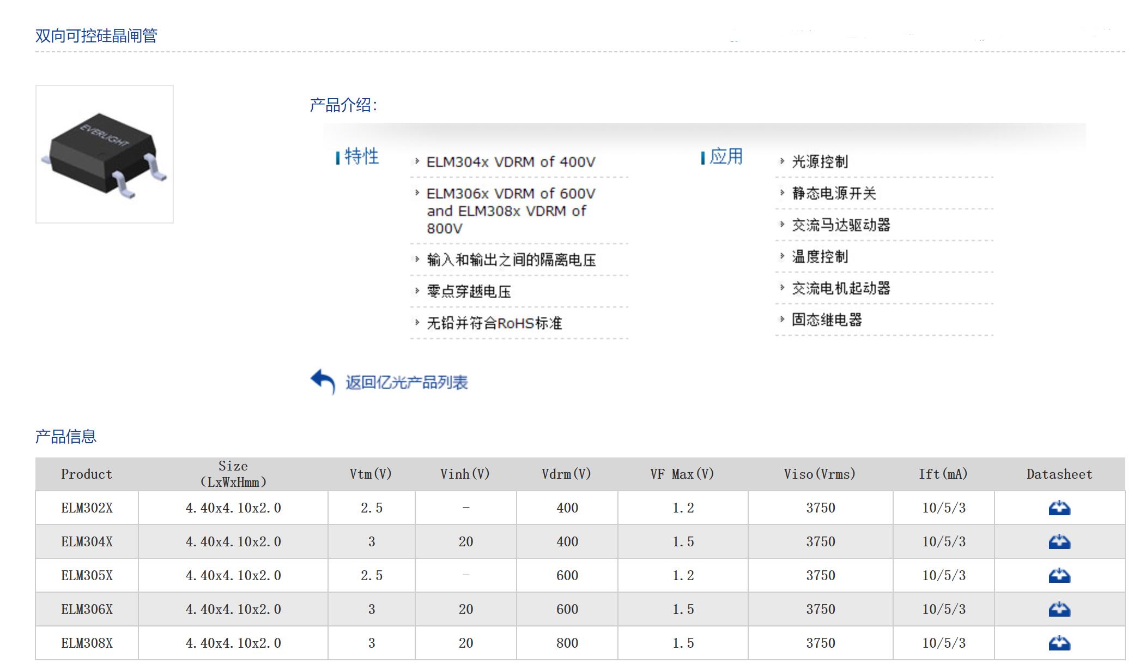Select the ELM308X product cell
This screenshot has width=1140, height=669.
click(87, 643)
